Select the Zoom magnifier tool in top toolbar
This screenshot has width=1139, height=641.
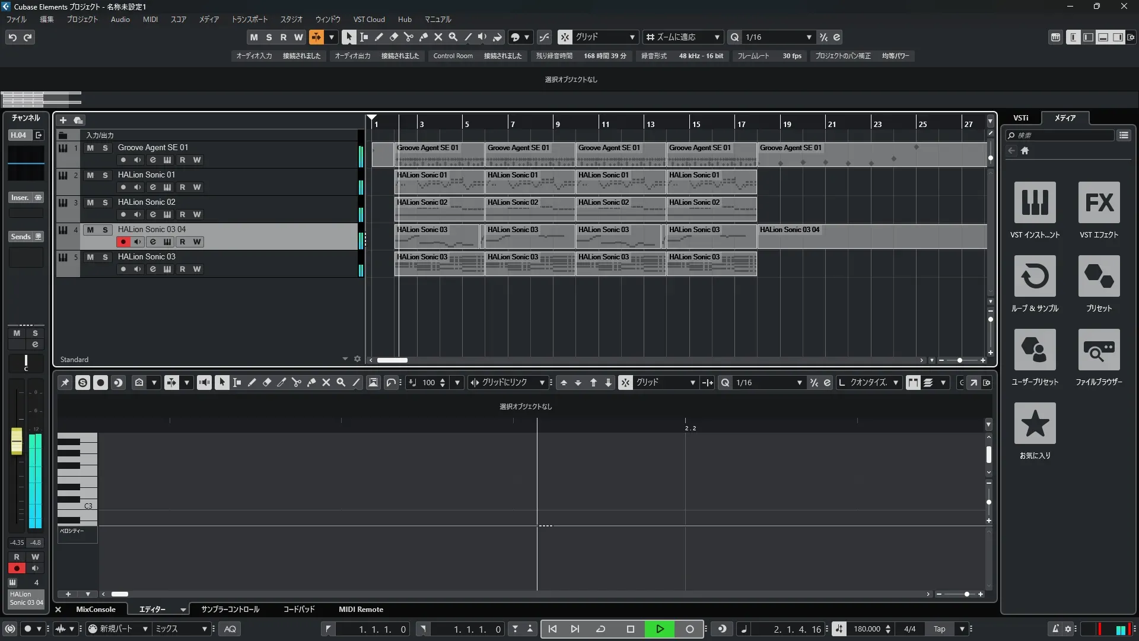pos(453,37)
